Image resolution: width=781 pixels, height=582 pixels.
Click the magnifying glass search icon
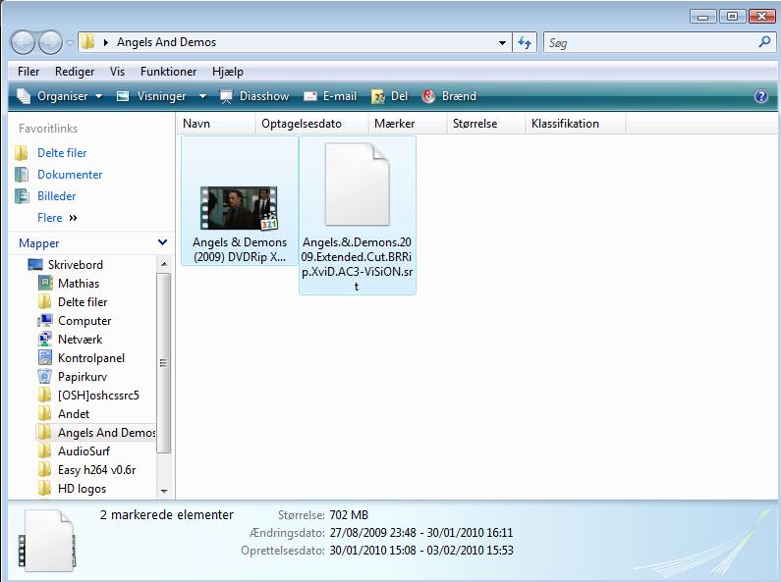click(763, 42)
